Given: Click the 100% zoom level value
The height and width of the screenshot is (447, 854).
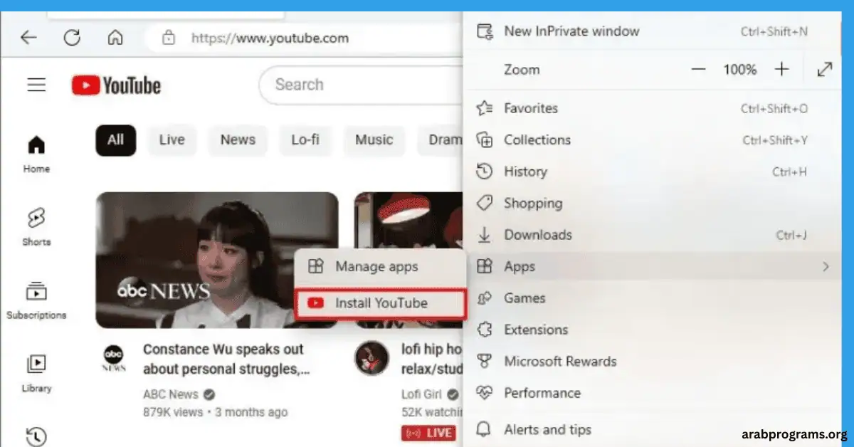Looking at the screenshot, I should coord(740,70).
